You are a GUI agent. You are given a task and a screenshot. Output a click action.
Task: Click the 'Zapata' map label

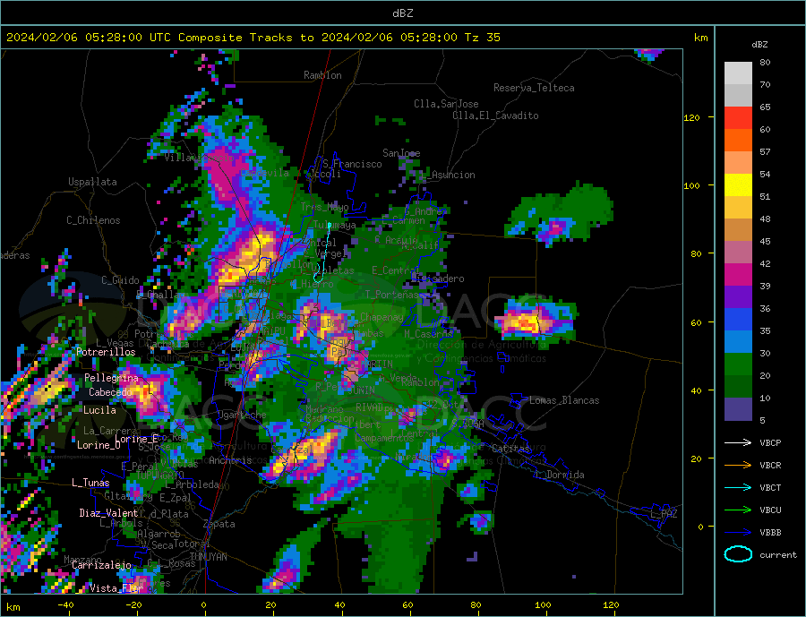219,525
